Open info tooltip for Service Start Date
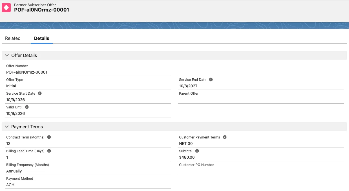 (40, 93)
